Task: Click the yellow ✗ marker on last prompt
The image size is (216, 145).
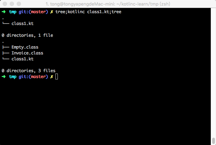Action: tap(52, 77)
